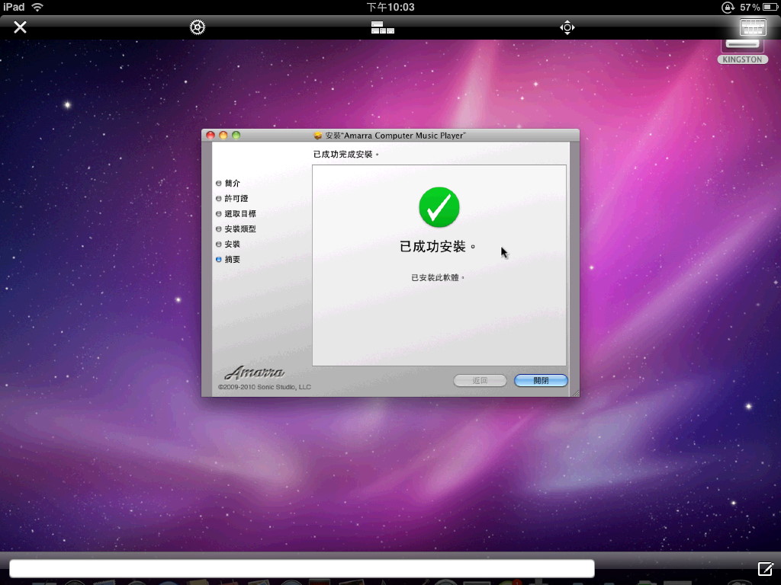This screenshot has height=585, width=781.
Task: Click the 已安裝此軟體 message text
Action: pos(437,277)
